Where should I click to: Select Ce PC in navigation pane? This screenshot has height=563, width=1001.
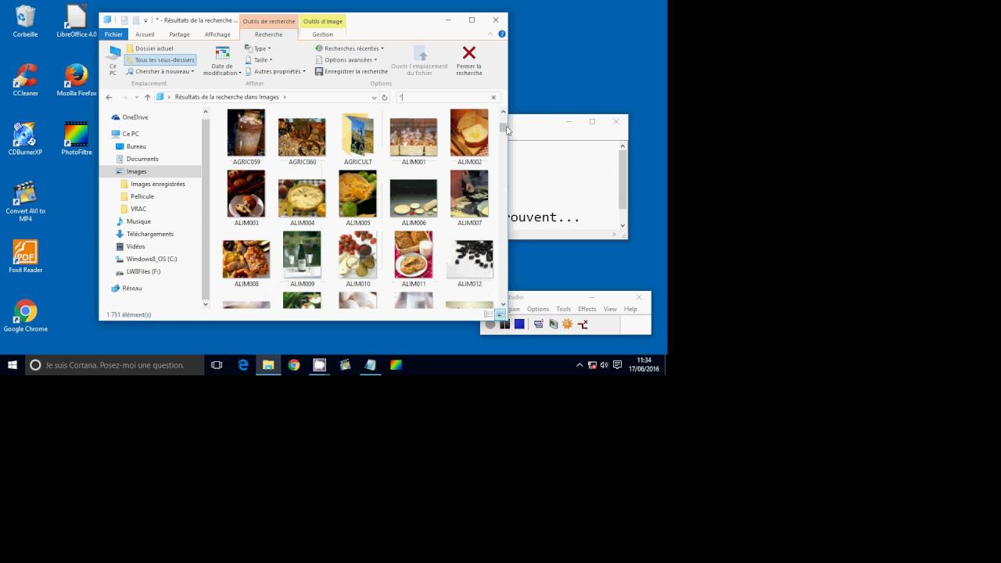[x=131, y=134]
